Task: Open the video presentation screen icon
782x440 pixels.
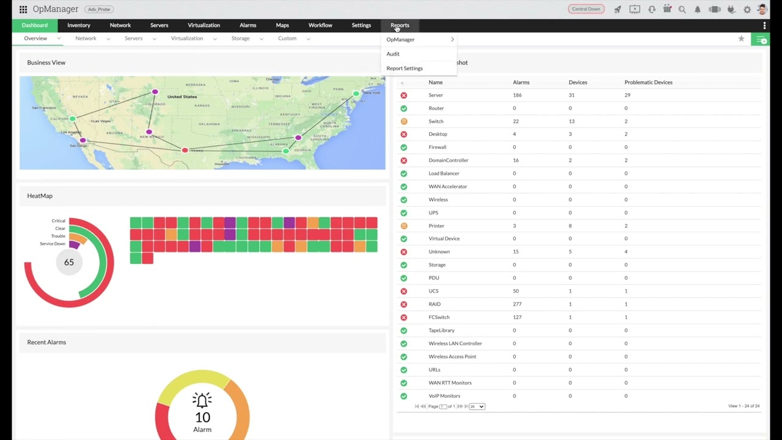Action: click(x=635, y=9)
